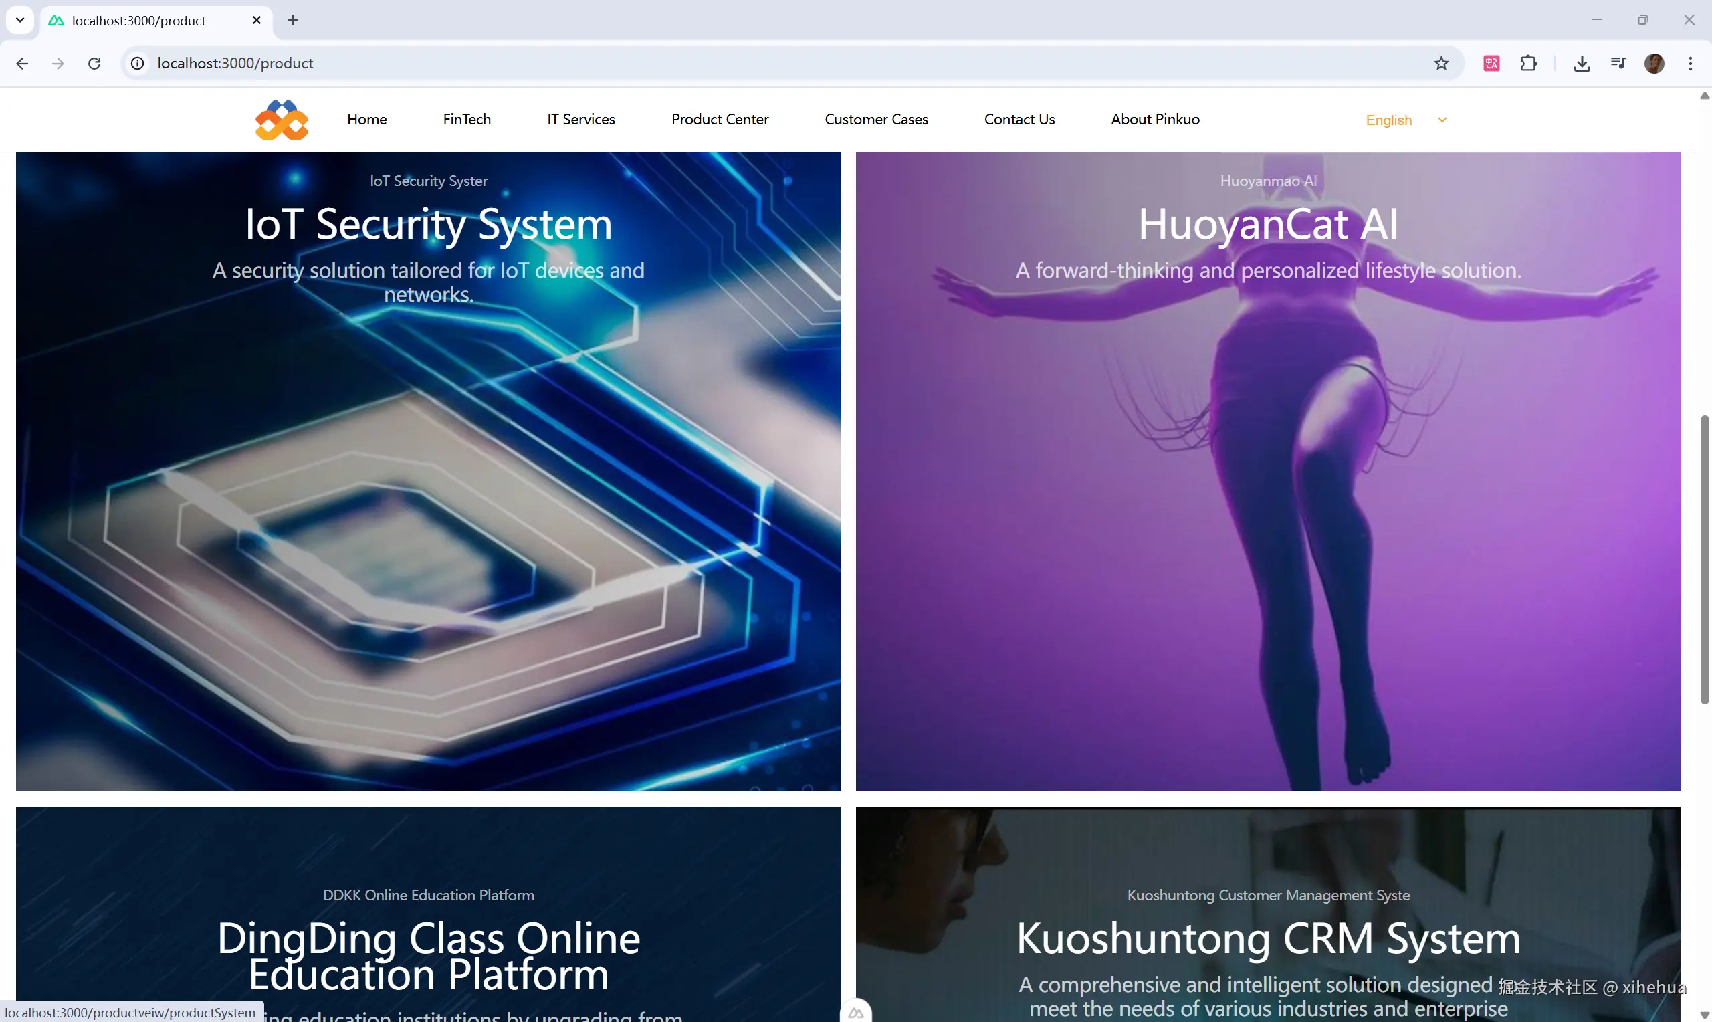Close the localhost:3000/product tab

click(257, 20)
